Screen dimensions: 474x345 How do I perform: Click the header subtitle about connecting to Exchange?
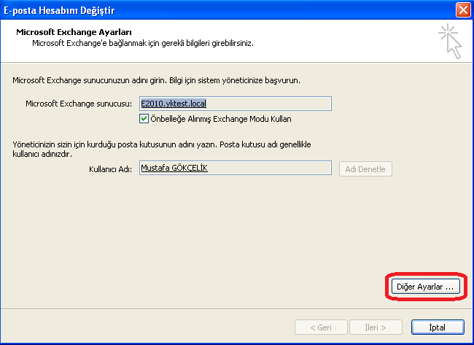143,44
